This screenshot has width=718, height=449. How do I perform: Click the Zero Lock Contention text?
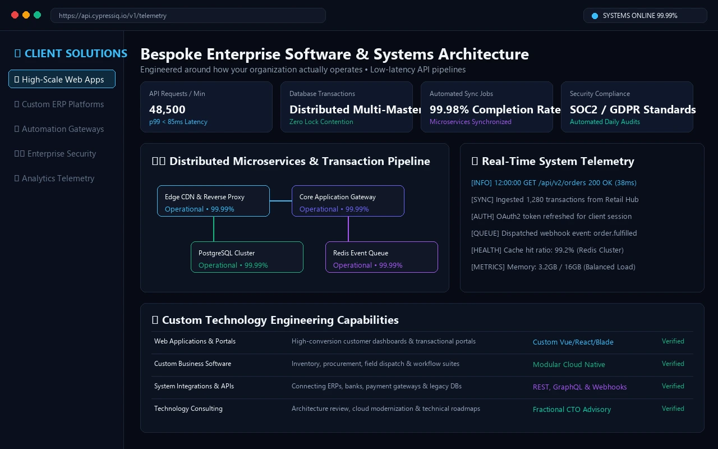tap(321, 122)
